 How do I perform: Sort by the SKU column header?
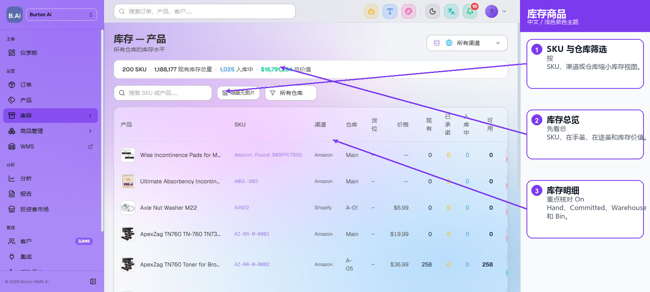[240, 125]
